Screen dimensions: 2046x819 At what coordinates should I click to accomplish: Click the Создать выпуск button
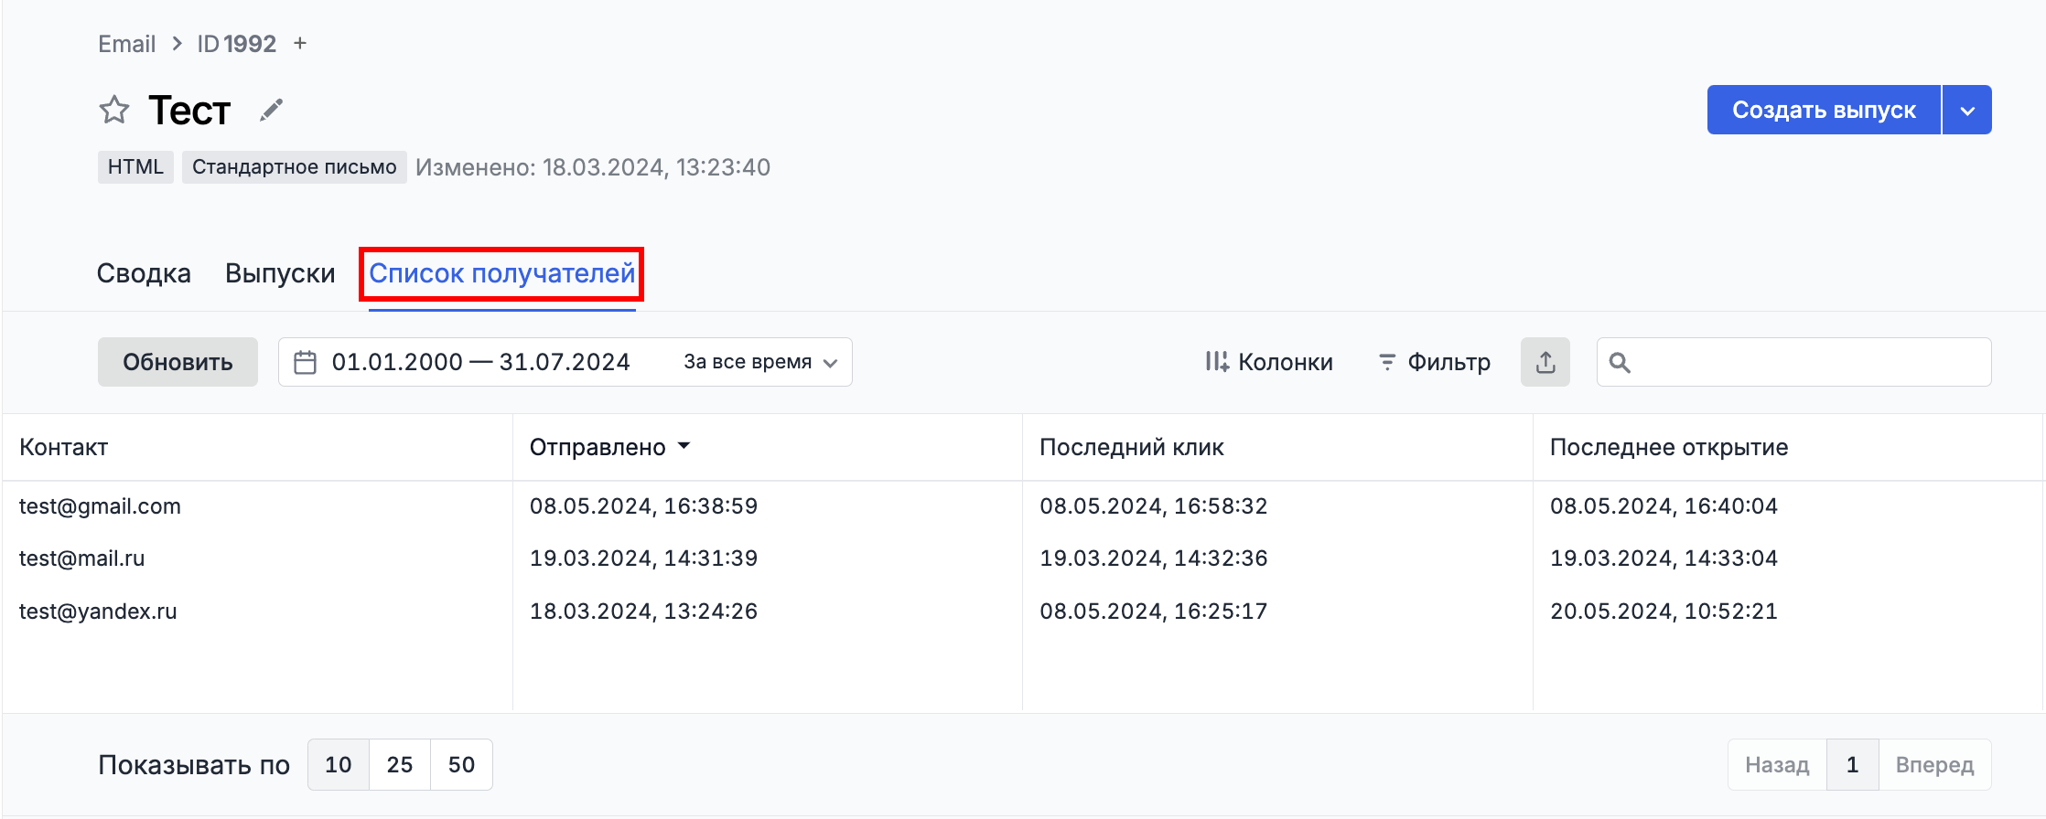(x=1823, y=111)
